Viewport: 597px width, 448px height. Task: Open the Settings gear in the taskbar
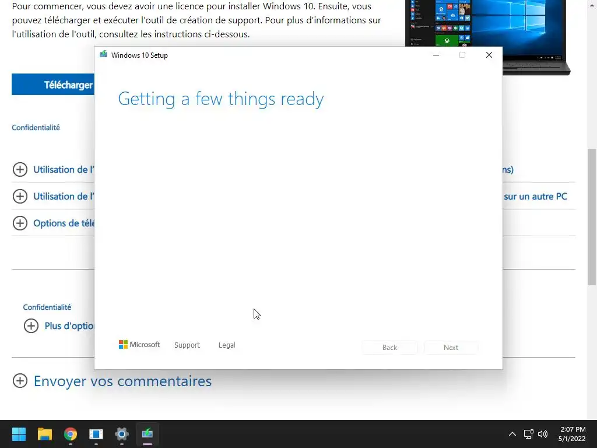point(122,434)
